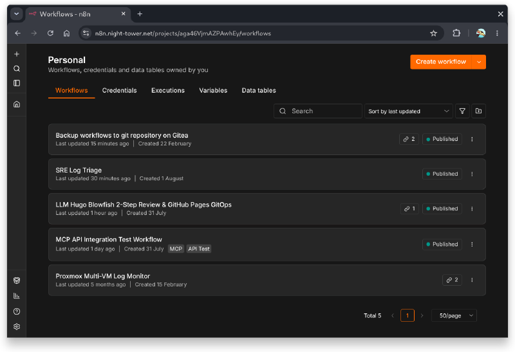Click the site info icon in the address bar
This screenshot has width=515, height=352.
[86, 33]
